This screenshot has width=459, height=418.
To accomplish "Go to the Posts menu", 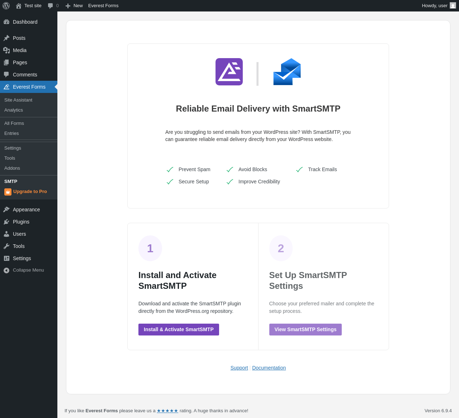I will (x=29, y=38).
